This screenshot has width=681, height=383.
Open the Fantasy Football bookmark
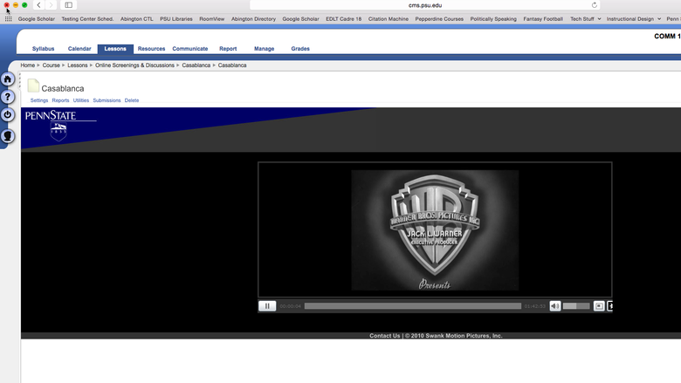coord(543,19)
